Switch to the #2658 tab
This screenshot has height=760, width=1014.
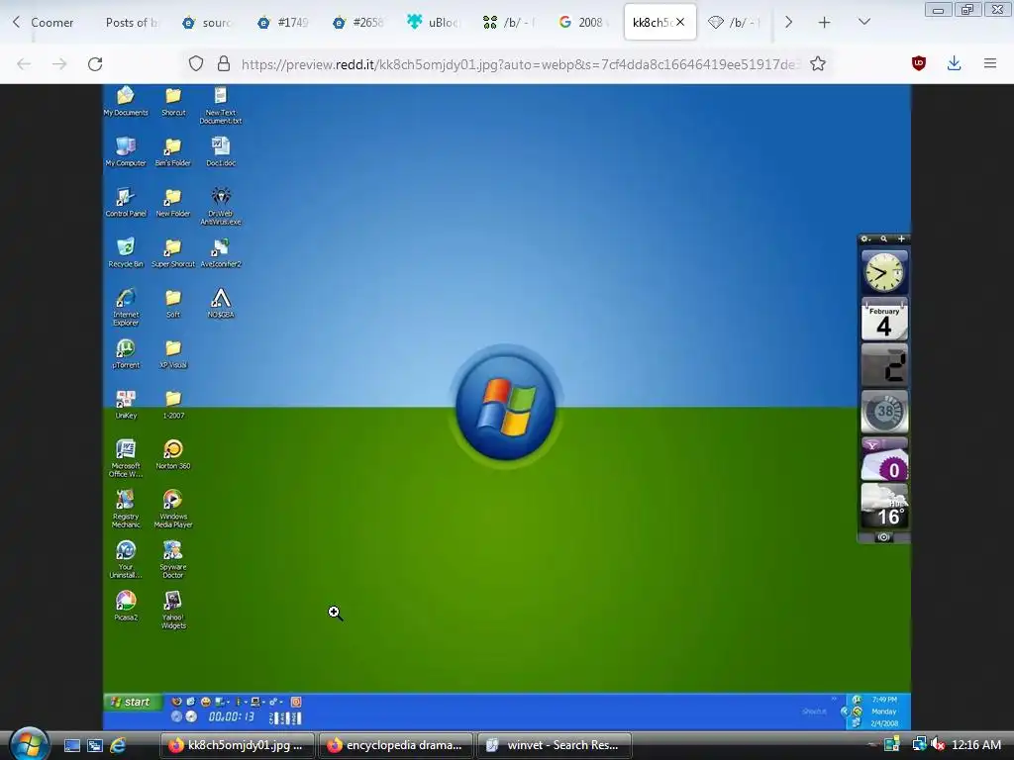(358, 23)
